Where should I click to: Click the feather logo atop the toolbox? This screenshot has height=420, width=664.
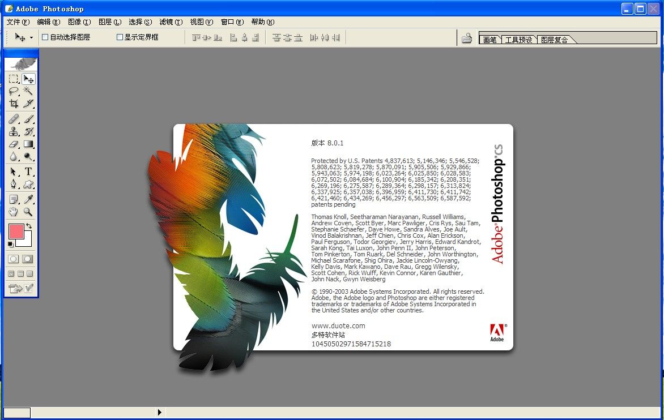[x=21, y=65]
